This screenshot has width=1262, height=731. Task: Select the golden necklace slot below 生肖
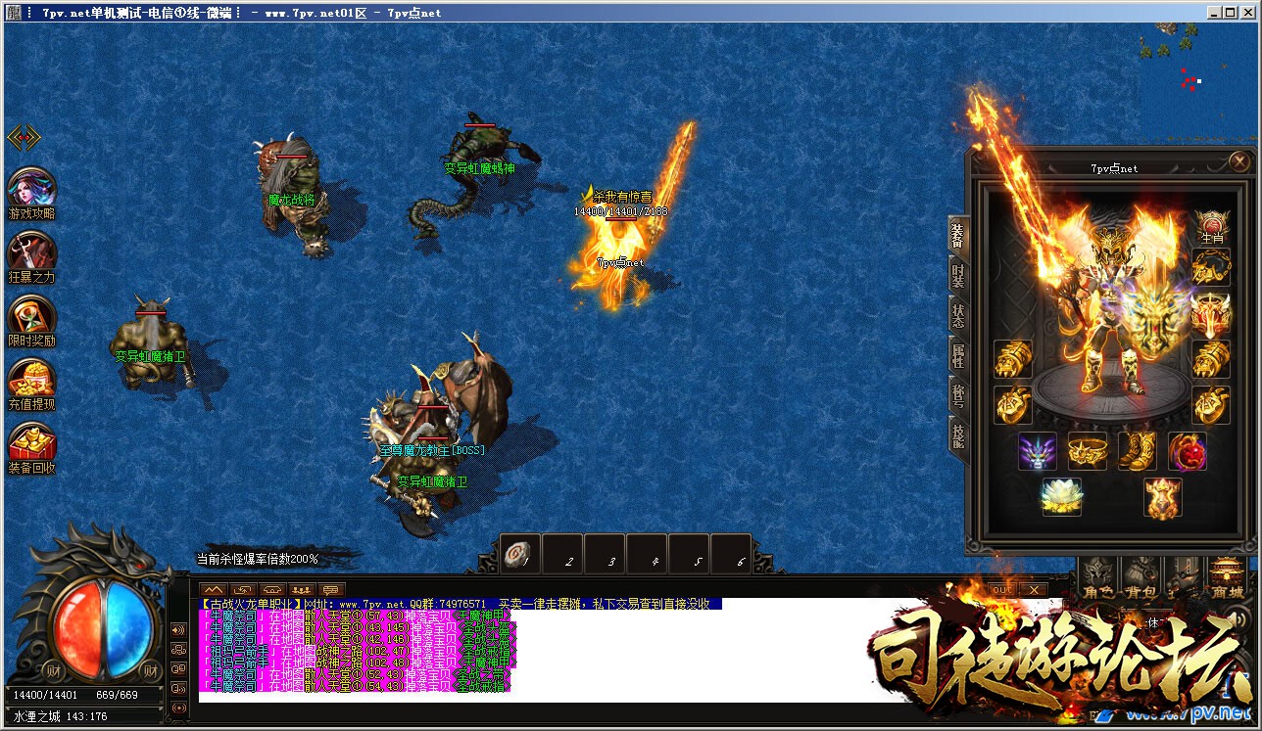[1212, 267]
